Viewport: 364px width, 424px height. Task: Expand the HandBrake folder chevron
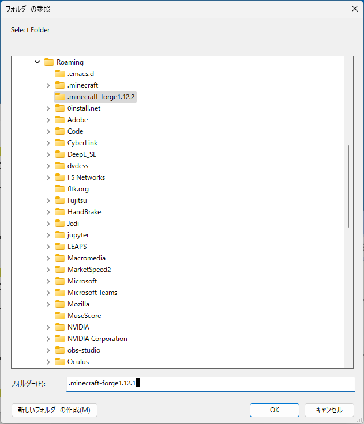[48, 212]
